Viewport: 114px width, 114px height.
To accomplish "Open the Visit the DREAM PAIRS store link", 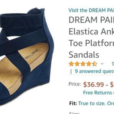I will [x=91, y=10].
